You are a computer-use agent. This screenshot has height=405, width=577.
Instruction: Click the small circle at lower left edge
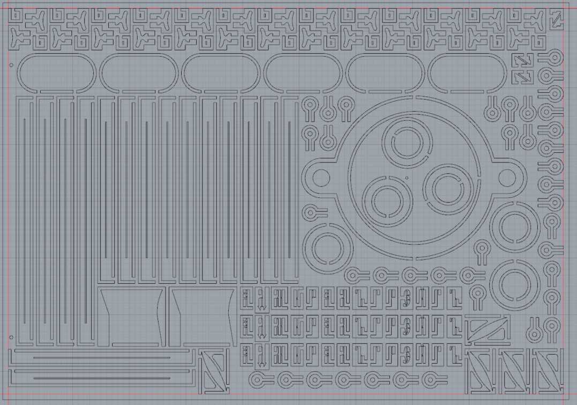[11, 337]
